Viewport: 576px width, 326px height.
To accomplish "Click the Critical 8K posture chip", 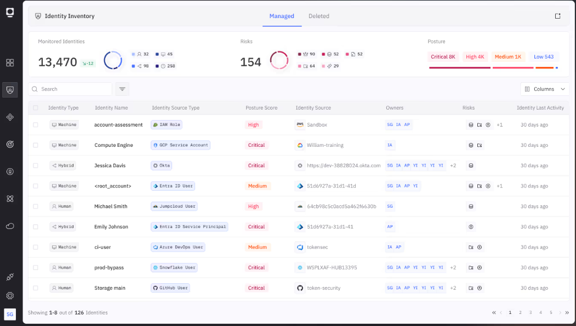I will [x=443, y=56].
